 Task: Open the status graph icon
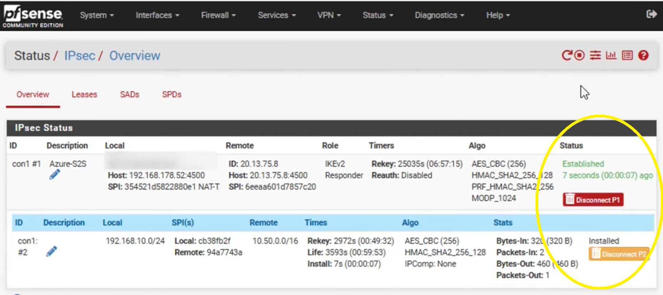point(611,56)
